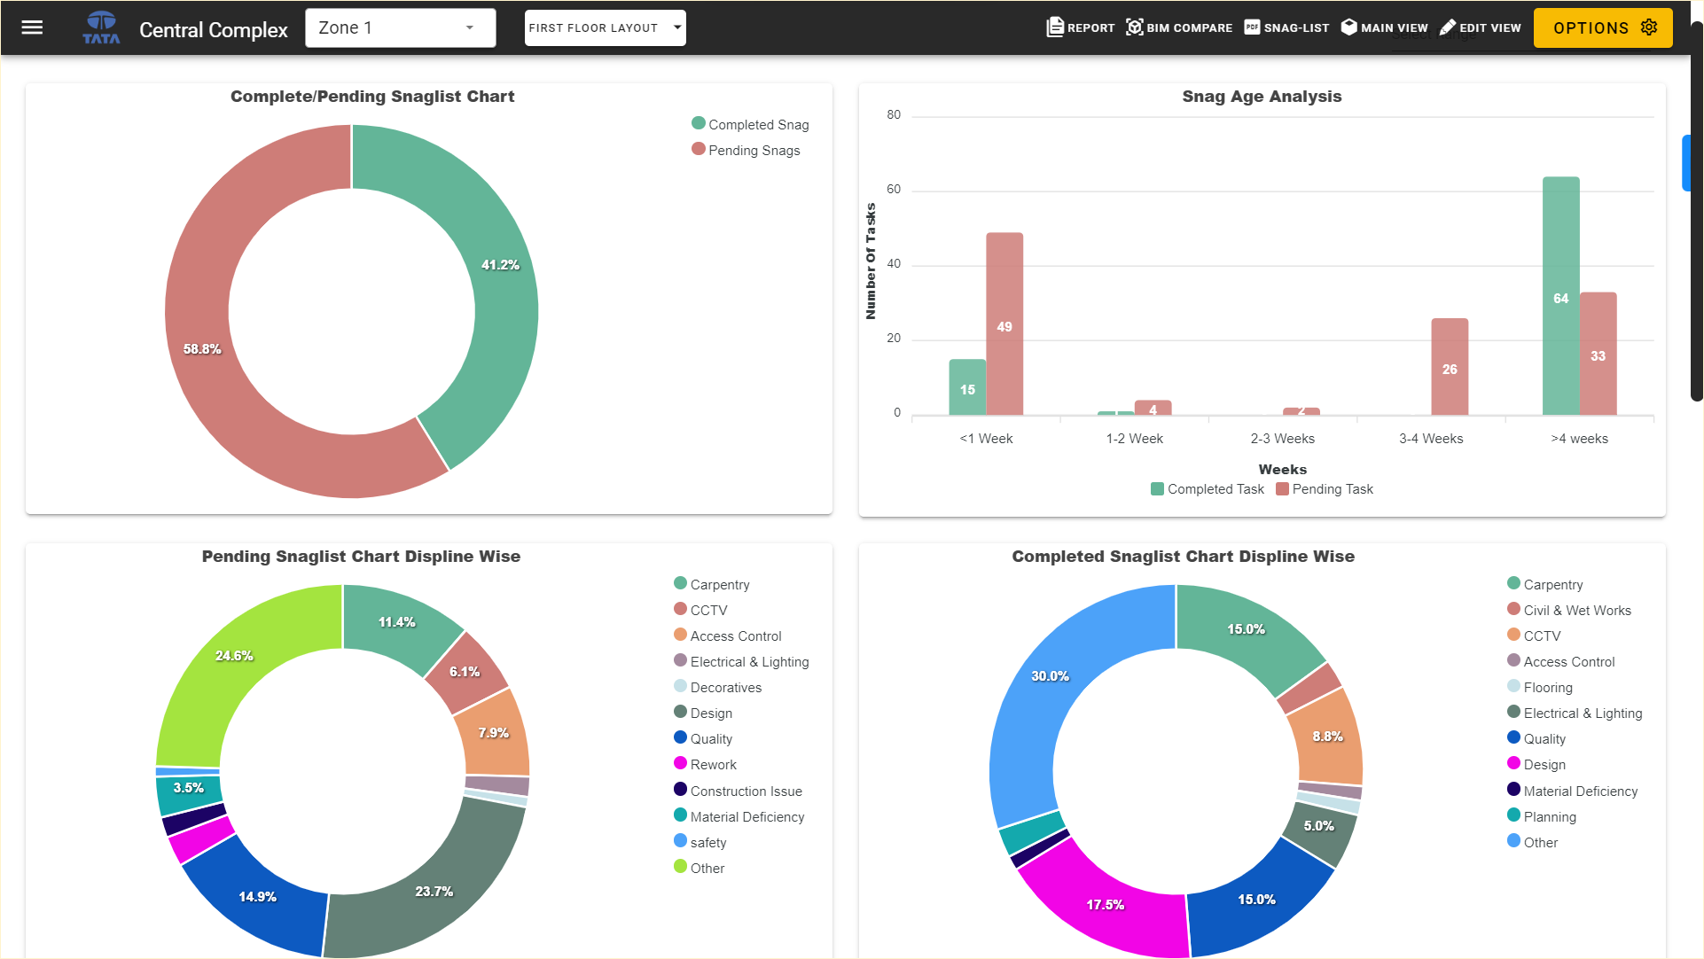
Task: Open the hamburger navigation menu
Action: [32, 27]
